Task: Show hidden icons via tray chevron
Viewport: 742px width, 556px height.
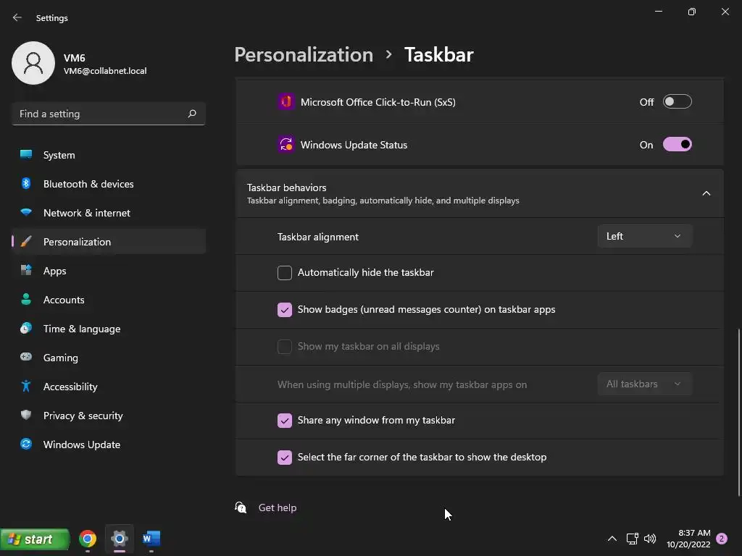Action: 612,539
